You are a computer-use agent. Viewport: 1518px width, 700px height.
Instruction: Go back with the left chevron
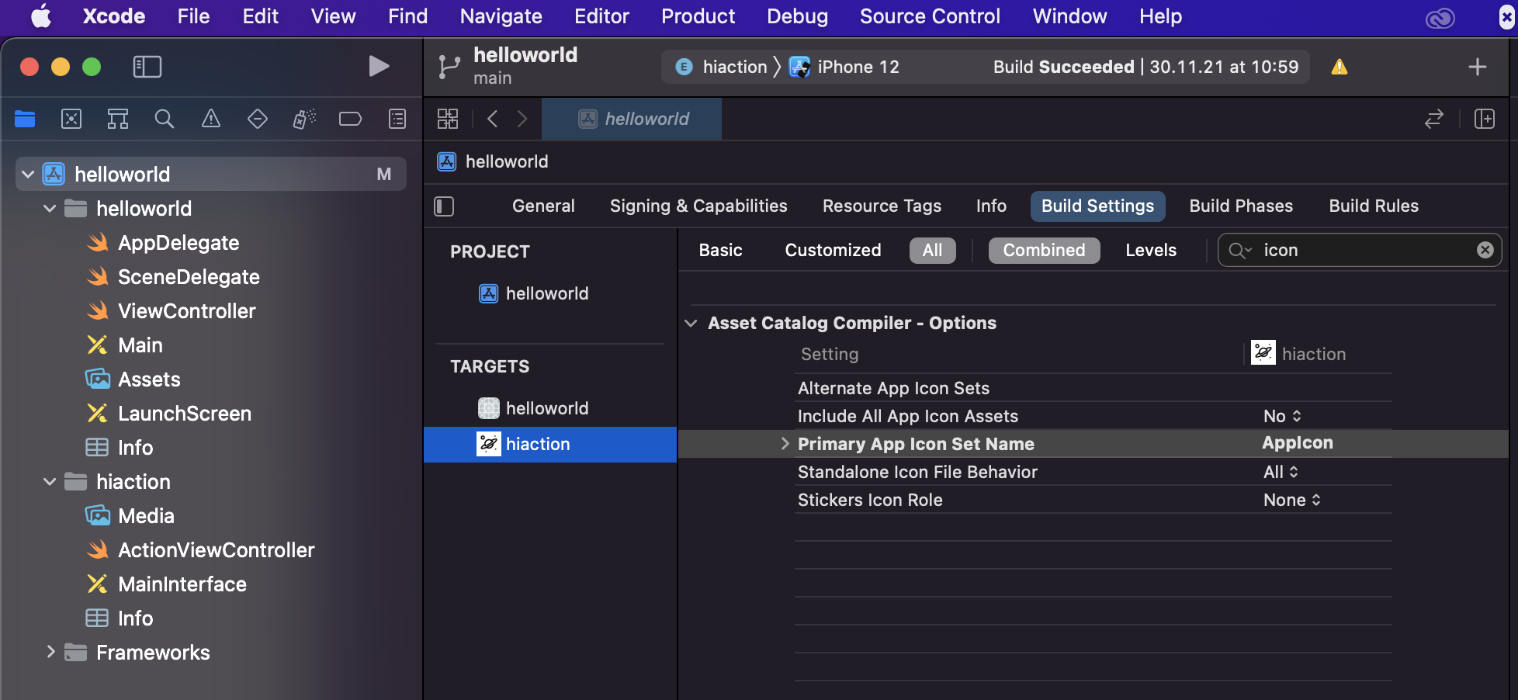(492, 119)
